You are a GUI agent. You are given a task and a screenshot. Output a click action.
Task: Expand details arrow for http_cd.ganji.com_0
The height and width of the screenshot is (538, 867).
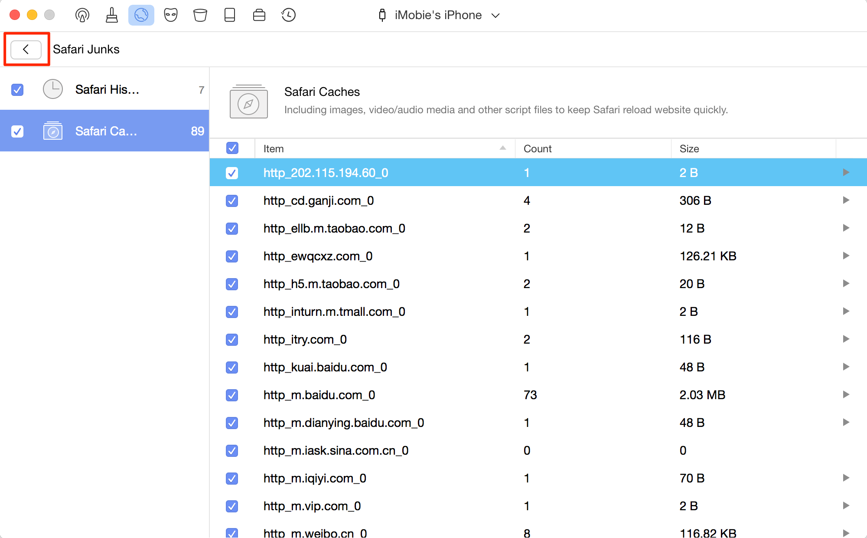coord(846,200)
